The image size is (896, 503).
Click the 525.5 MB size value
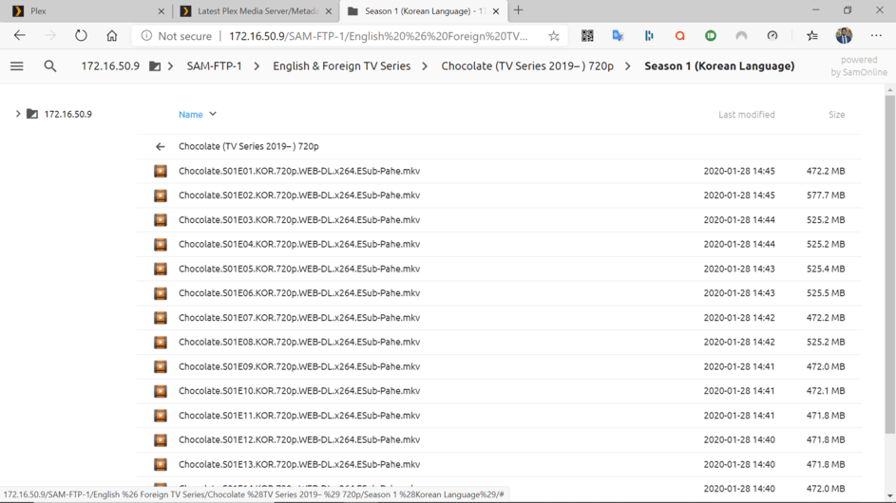coord(825,293)
